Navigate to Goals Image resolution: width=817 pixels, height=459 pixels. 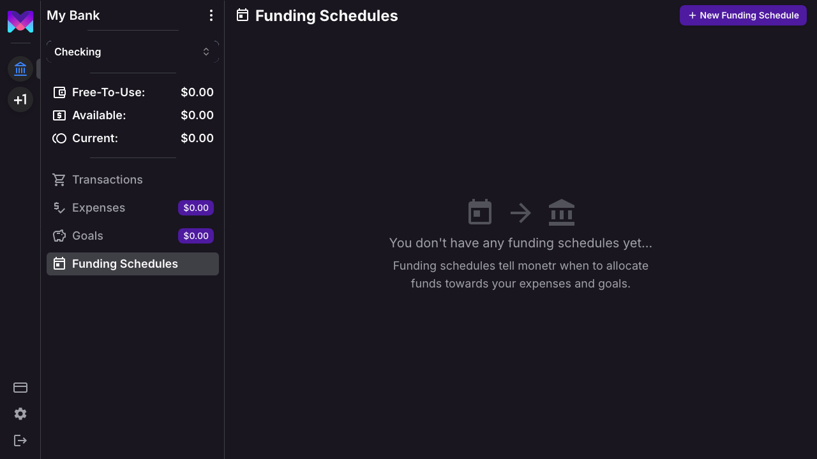[x=87, y=236]
